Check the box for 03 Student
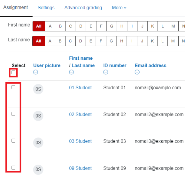This screenshot has height=186, width=185. click(13, 141)
